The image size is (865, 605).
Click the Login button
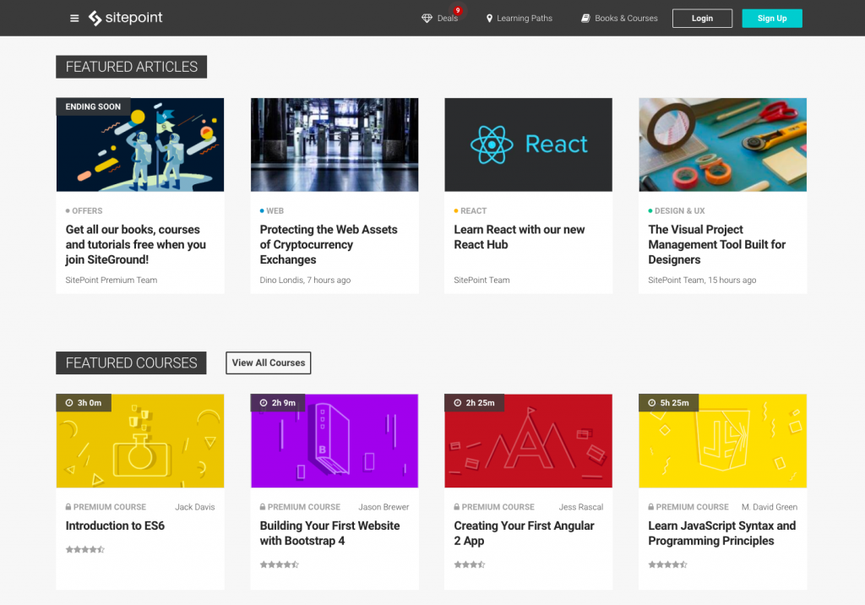[x=702, y=19]
